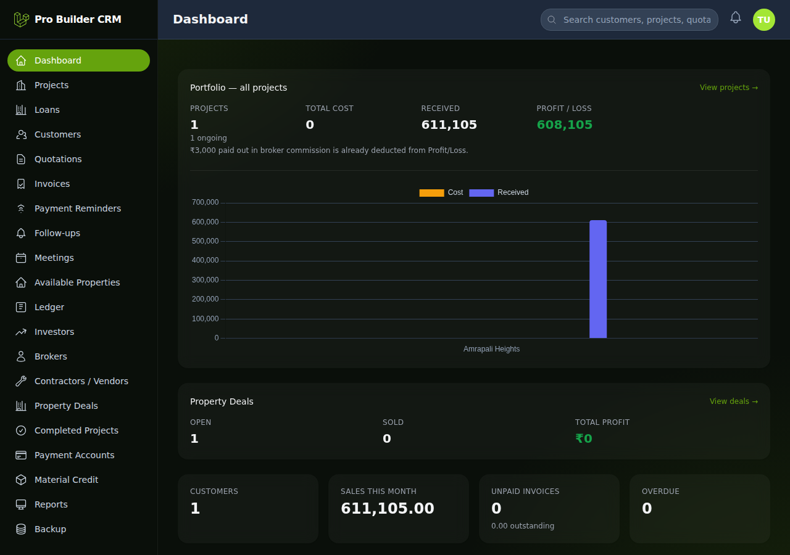Click the Amrapali Heights chart label
This screenshot has height=555, width=790.
point(492,349)
